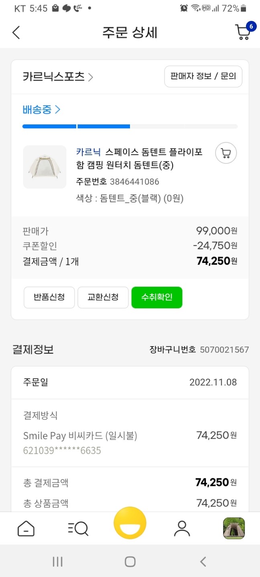This screenshot has width=260, height=577.
Task: Expand the 카르닉스포츠 seller page
Action: coord(56,76)
